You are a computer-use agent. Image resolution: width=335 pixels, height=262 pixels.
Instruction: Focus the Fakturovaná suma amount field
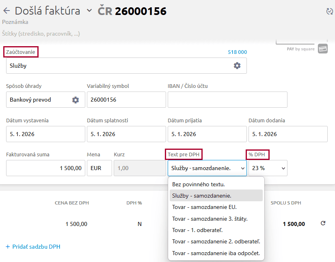[45, 168]
